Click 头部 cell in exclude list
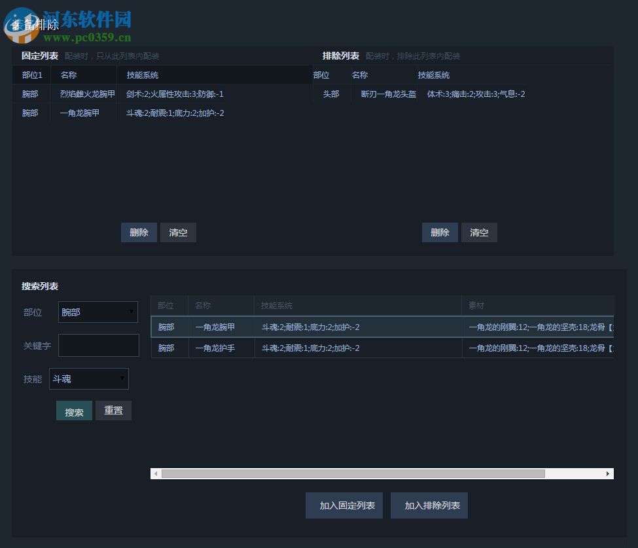The width and height of the screenshot is (638, 548). pyautogui.click(x=331, y=94)
